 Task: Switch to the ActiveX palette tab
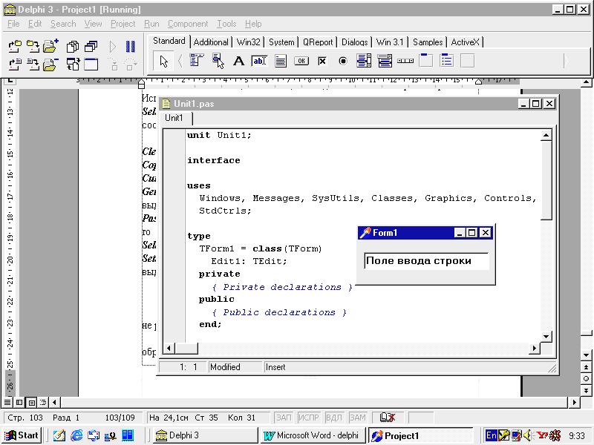click(465, 42)
